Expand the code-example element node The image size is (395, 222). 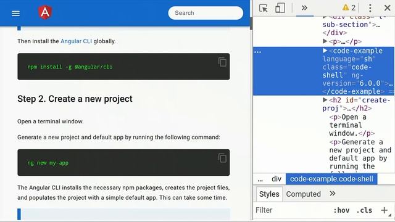[325, 51]
